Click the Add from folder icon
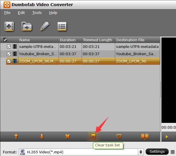 click(x=27, y=26)
